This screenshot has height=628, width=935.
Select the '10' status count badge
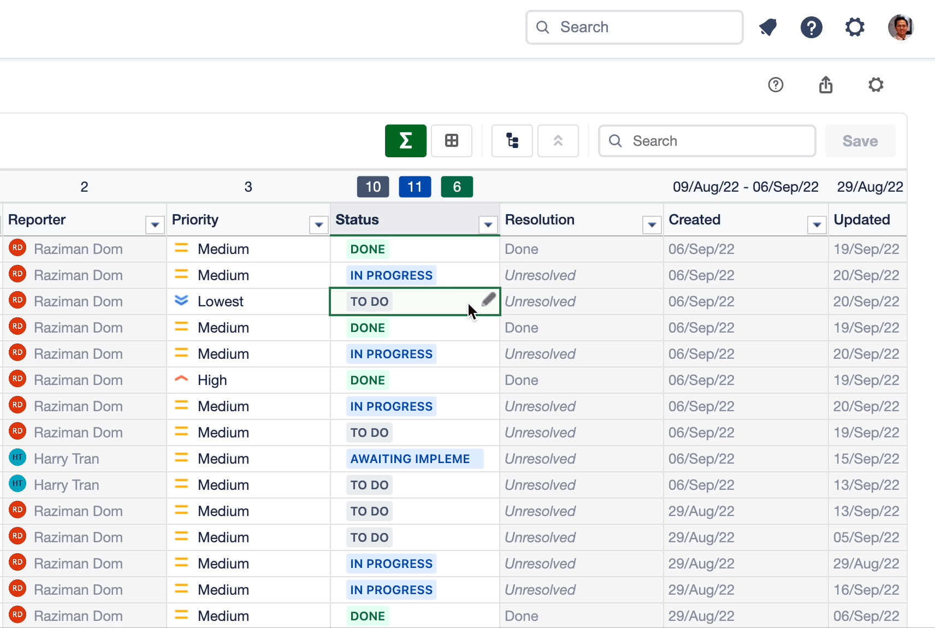[x=372, y=186]
